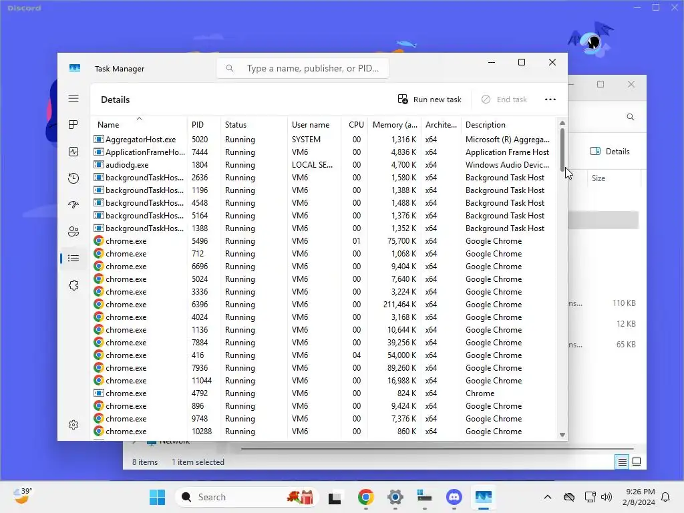Click volume speaker icon in tray
The width and height of the screenshot is (684, 513).
click(606, 497)
